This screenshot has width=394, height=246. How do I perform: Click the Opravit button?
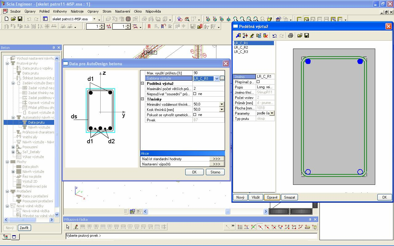[x=272, y=197]
